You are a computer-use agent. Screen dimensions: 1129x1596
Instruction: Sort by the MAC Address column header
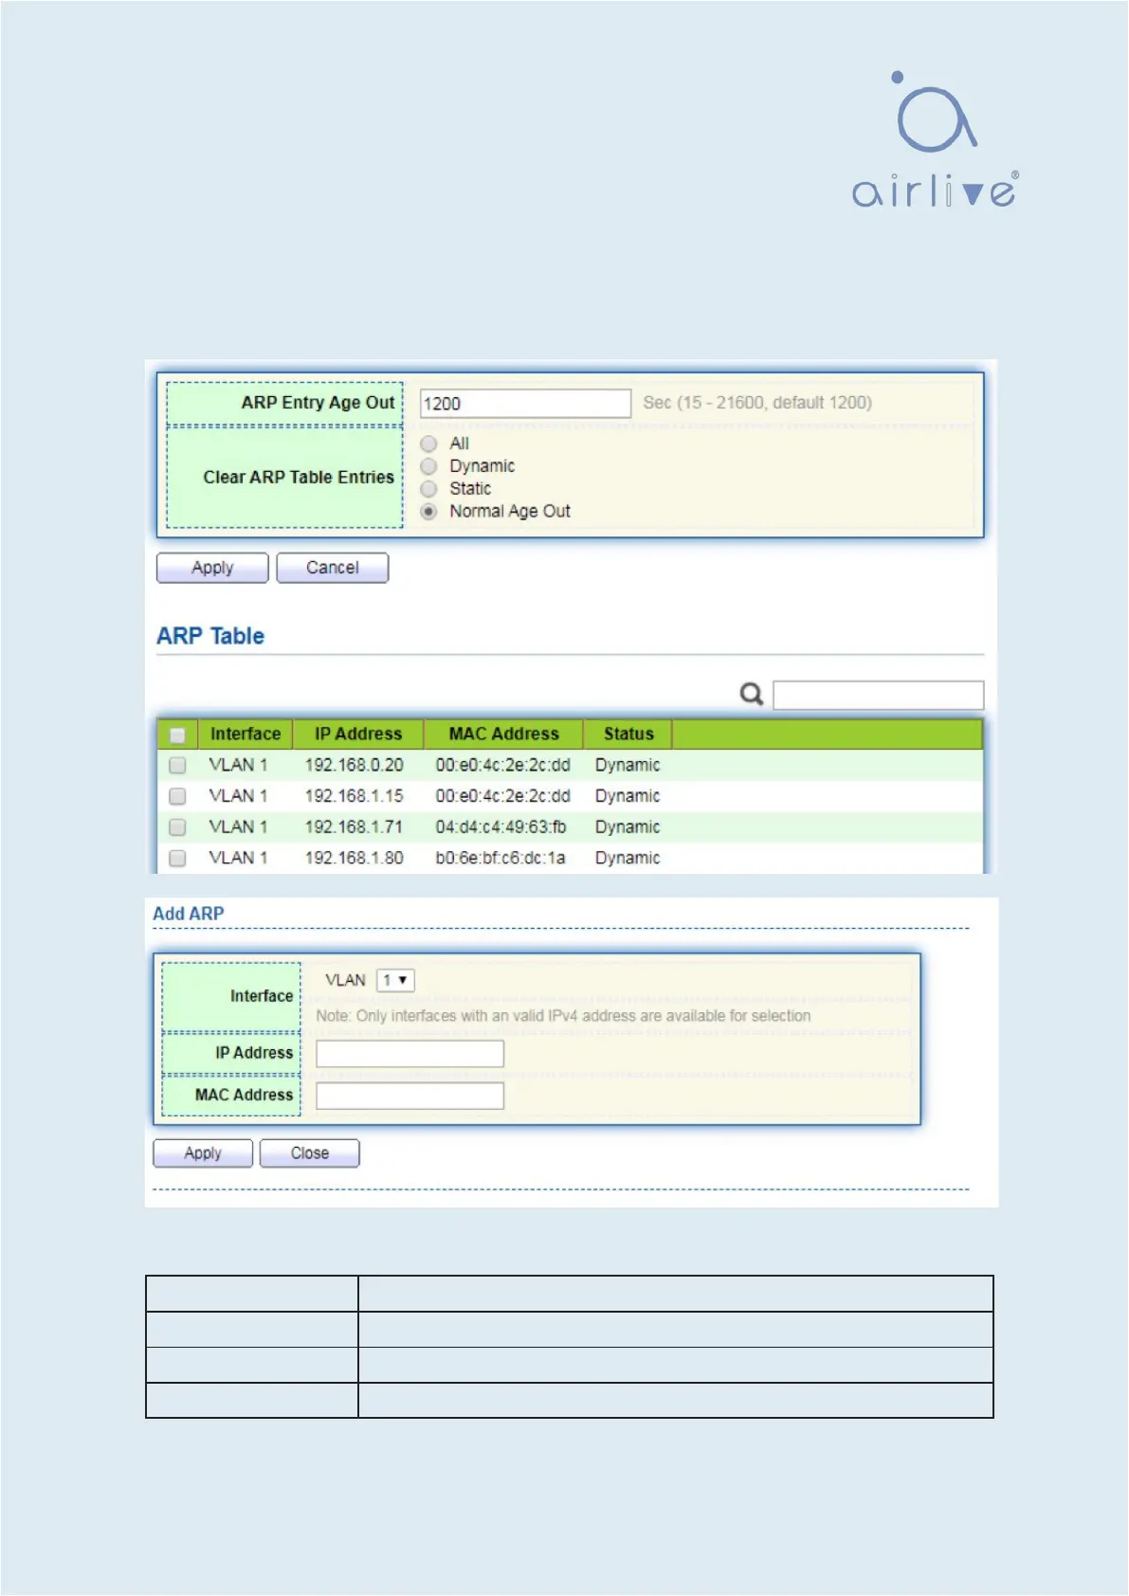click(x=503, y=734)
